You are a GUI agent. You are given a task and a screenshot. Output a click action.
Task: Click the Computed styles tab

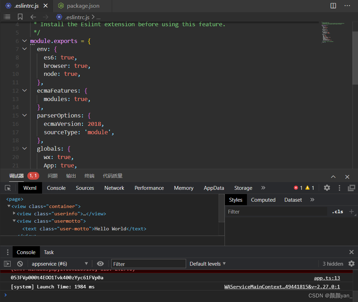[263, 200]
